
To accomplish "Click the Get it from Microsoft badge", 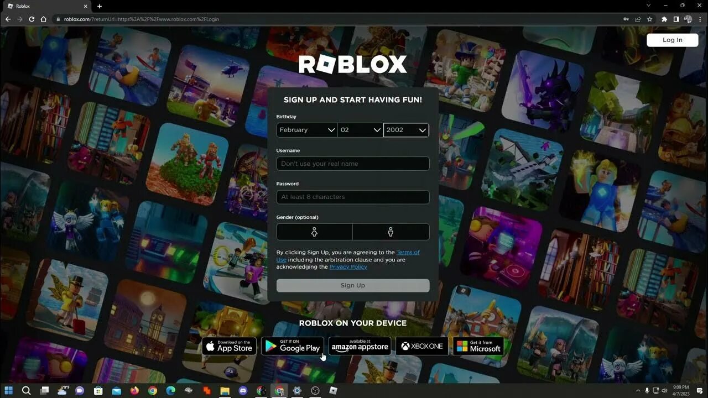I will pos(478,346).
